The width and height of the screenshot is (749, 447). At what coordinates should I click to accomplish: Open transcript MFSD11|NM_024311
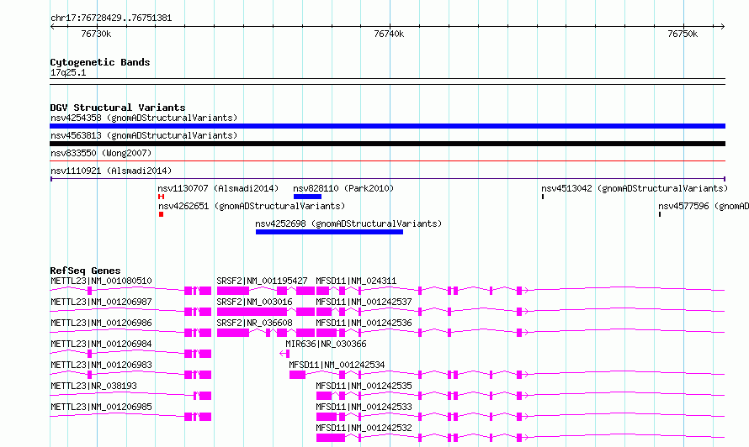click(x=356, y=281)
